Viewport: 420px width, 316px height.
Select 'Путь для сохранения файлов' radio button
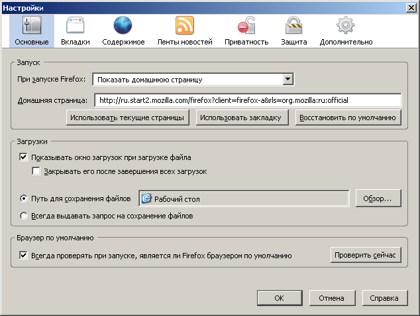click(x=24, y=198)
